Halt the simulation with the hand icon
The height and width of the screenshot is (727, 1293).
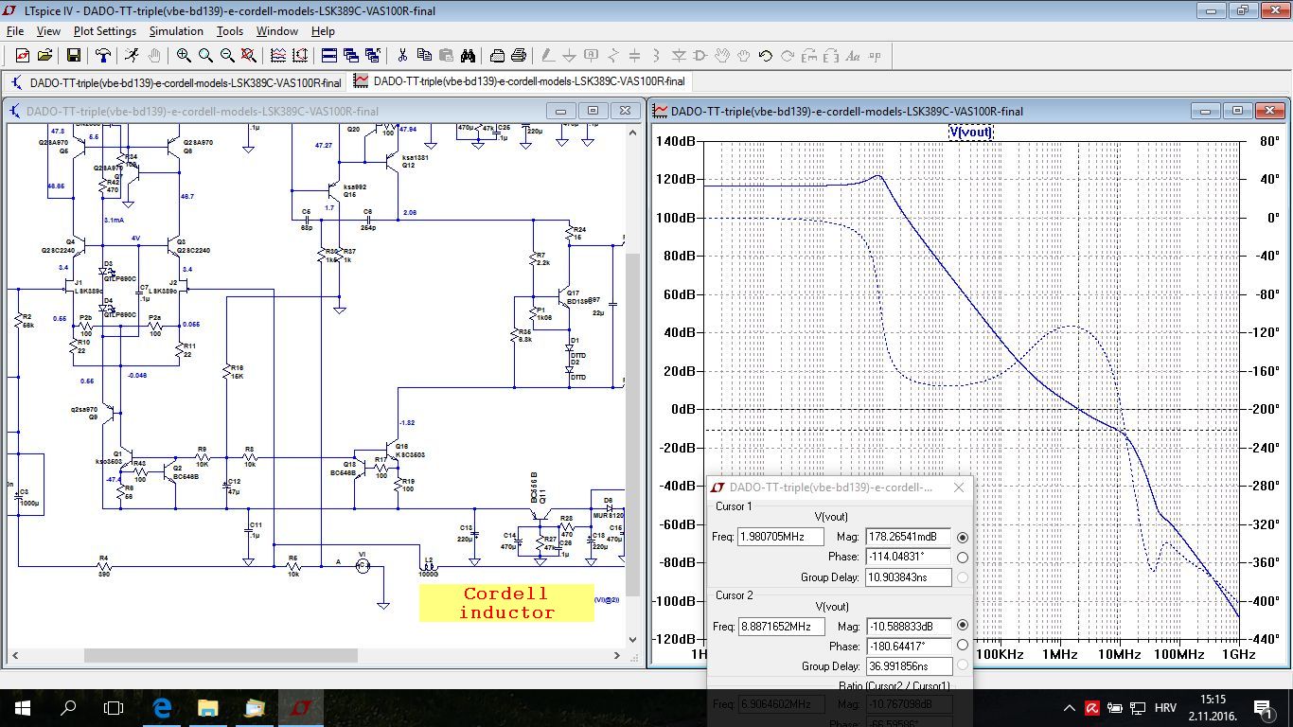153,56
